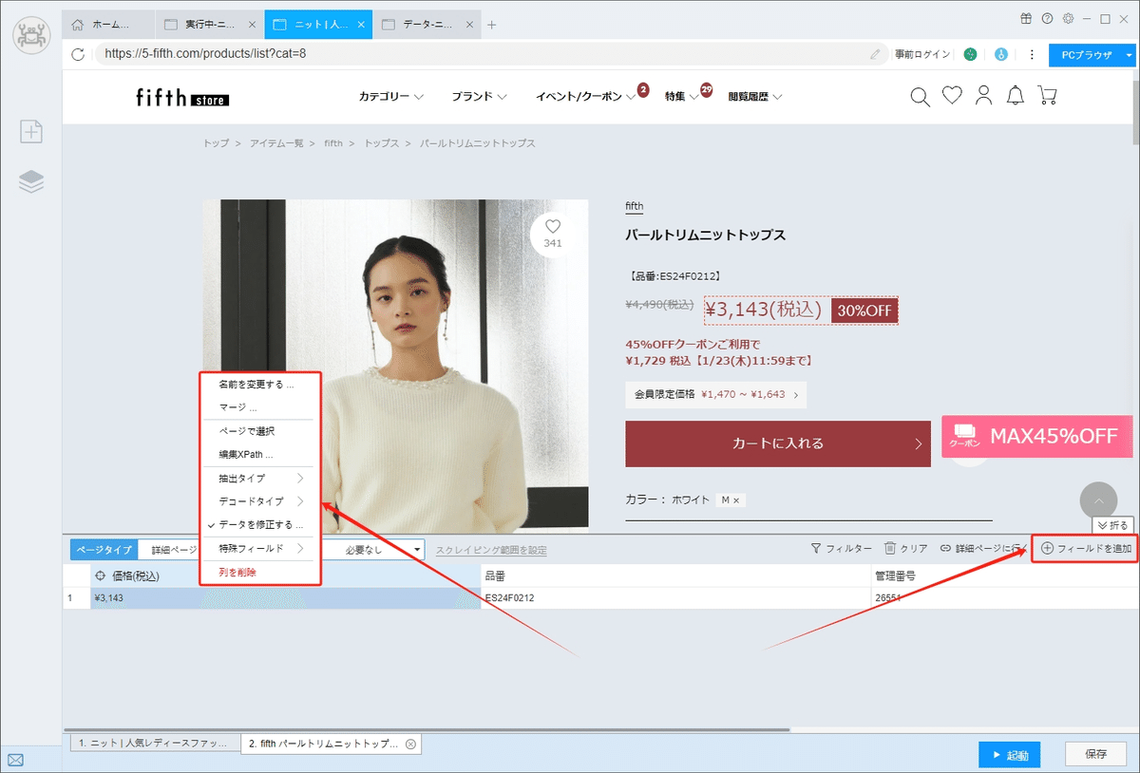Switch to the ホーム tab
This screenshot has height=773, width=1140.
(109, 25)
